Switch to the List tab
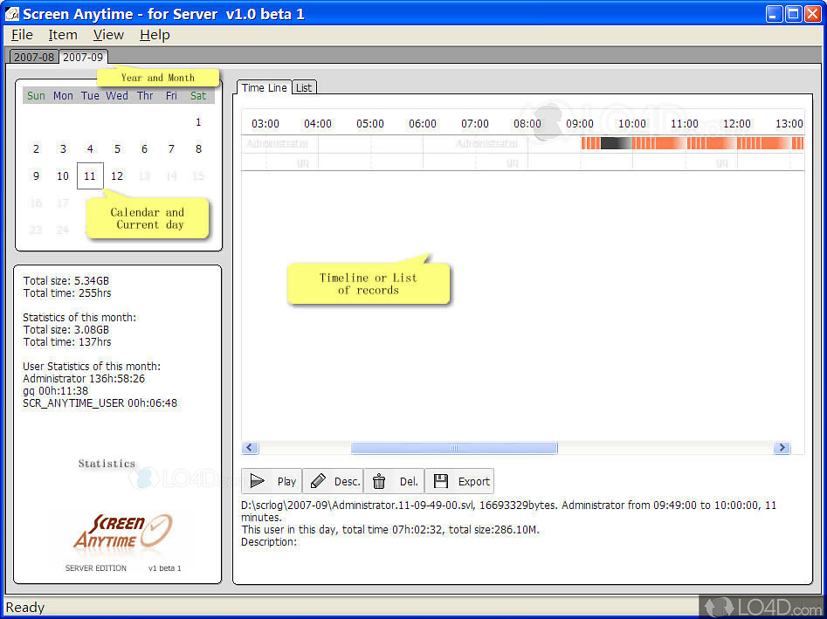 (x=304, y=87)
